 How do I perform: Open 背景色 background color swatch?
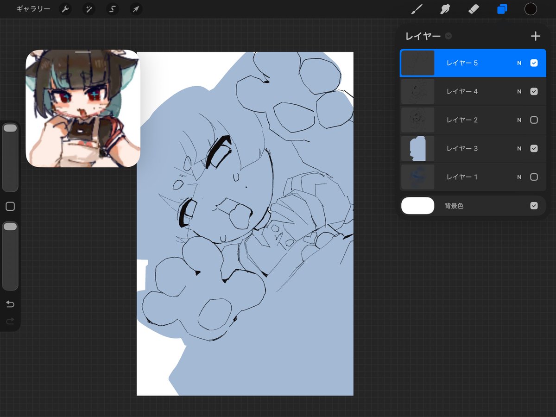tap(417, 206)
